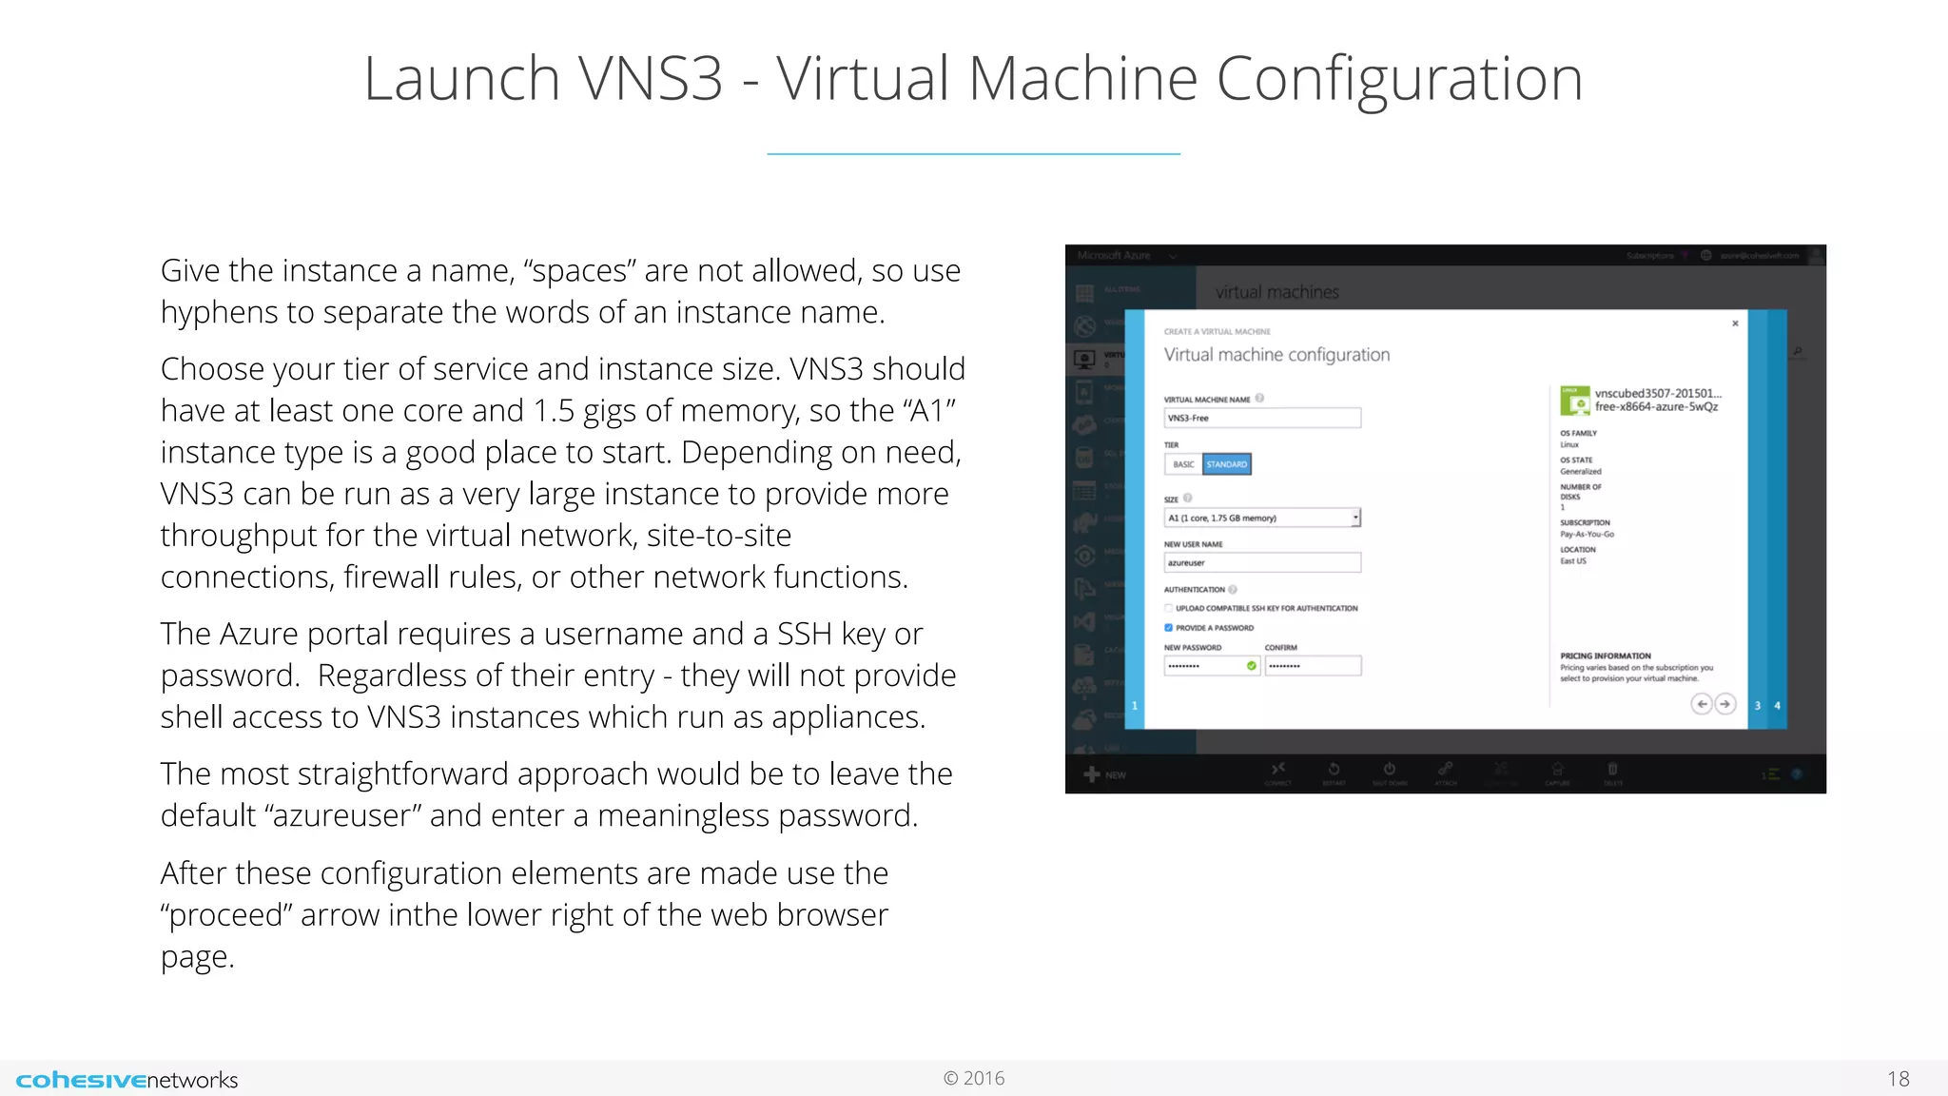Open All Items grid icon in sidebar
Viewport: 1948px width, 1096px height.
(x=1084, y=292)
